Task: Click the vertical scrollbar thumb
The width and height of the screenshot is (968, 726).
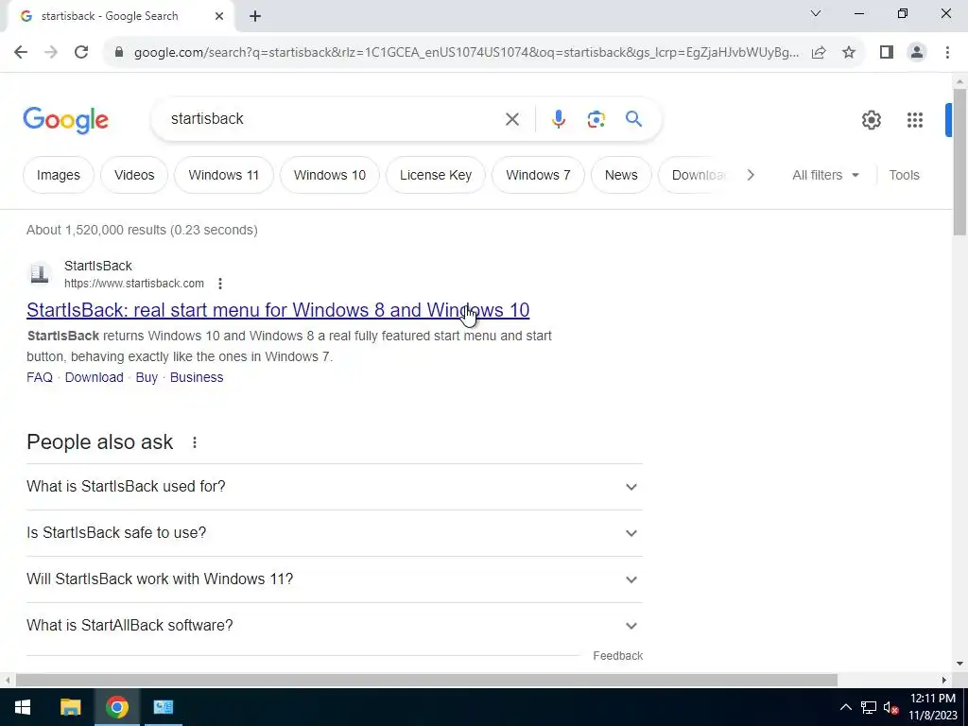Action: click(959, 162)
